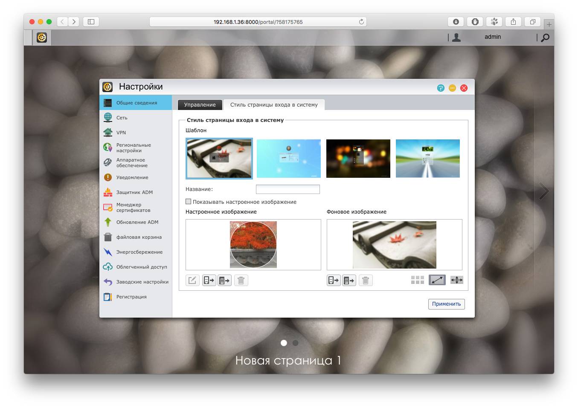Open файловая корзина settings
The height and width of the screenshot is (408, 578).
136,237
